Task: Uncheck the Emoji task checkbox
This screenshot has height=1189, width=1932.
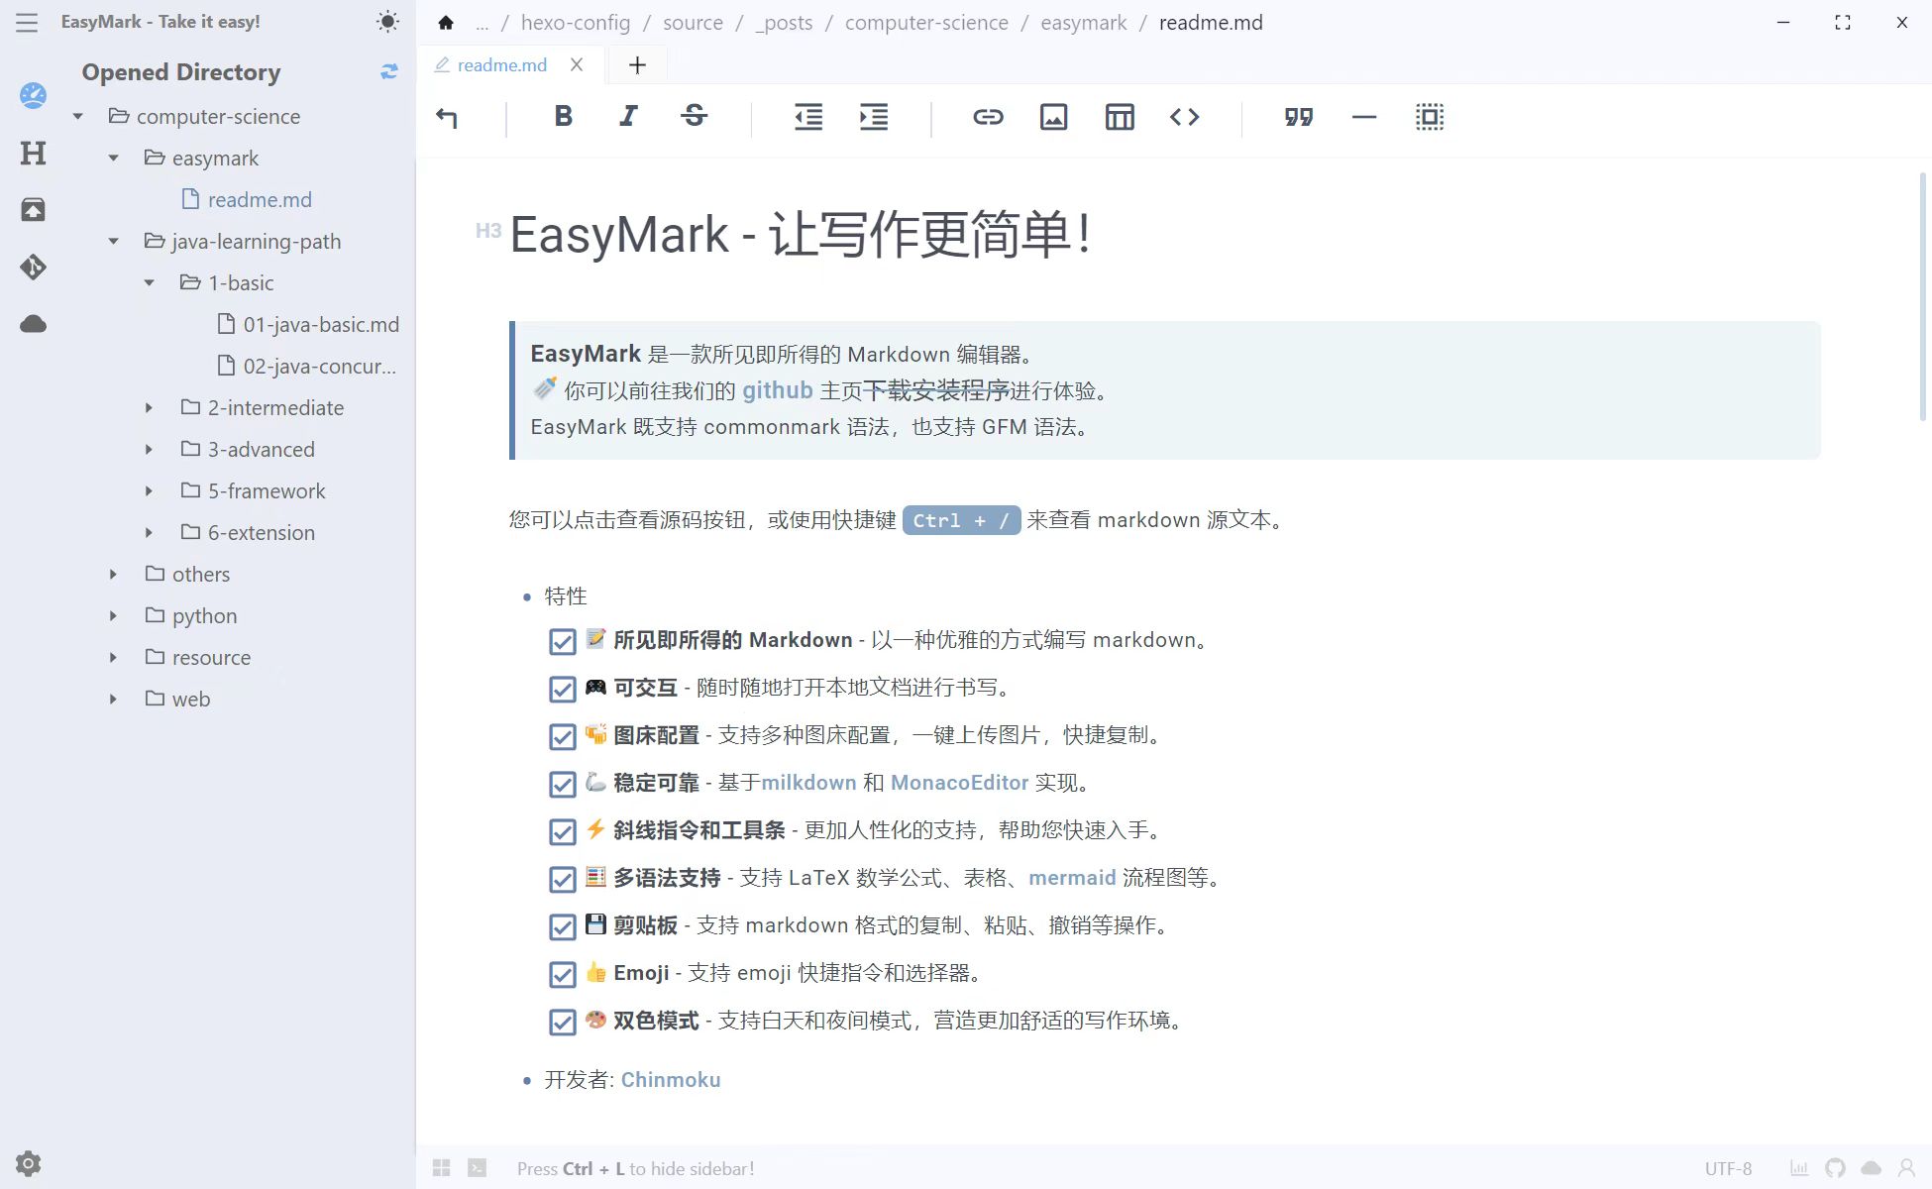Action: (562, 974)
